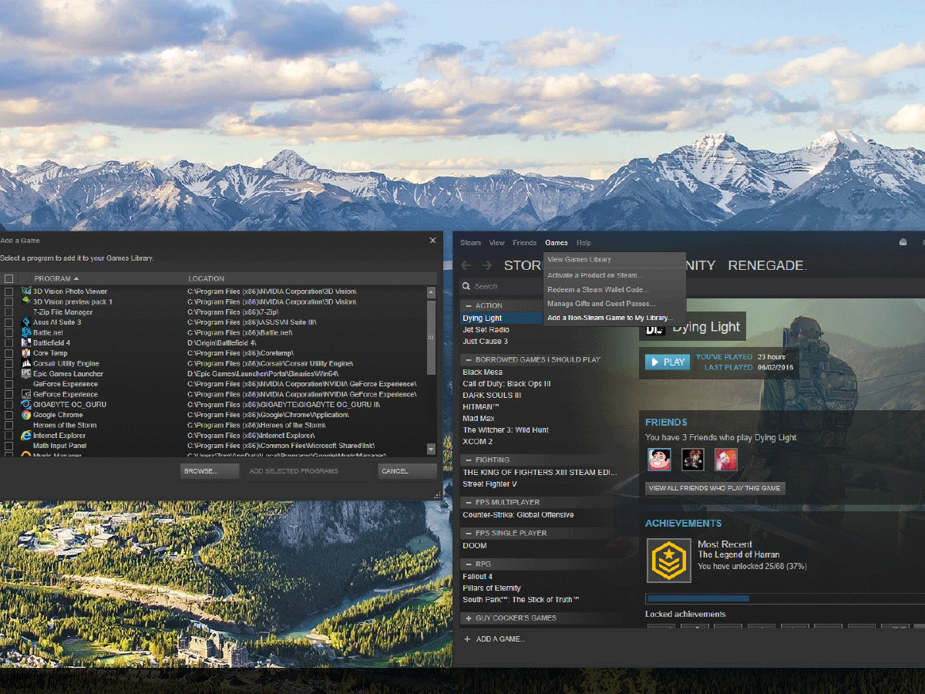This screenshot has width=925, height=694.
Task: Click the program list scrollbar down arrow
Action: tap(430, 449)
